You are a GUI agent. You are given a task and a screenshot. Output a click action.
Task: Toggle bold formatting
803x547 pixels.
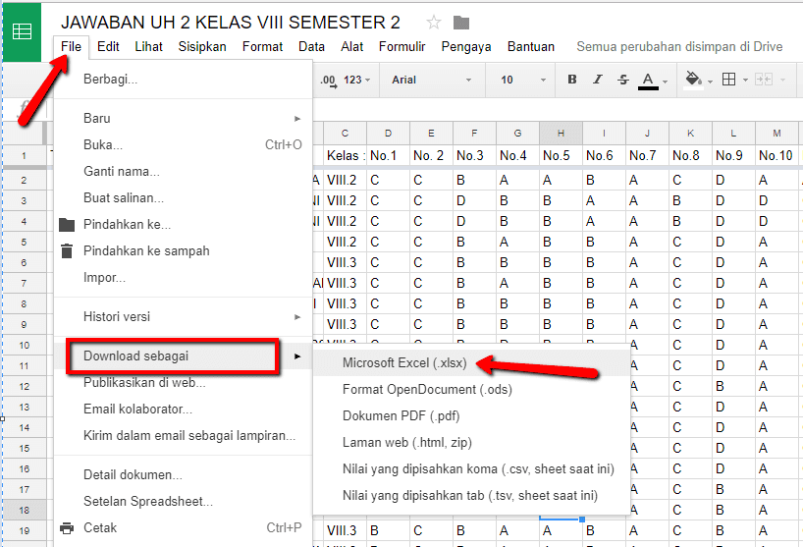pos(572,80)
